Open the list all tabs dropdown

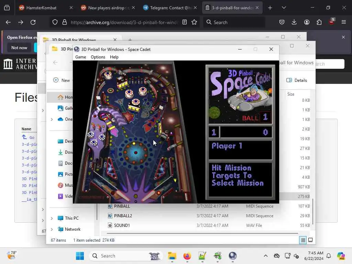pos(284,8)
